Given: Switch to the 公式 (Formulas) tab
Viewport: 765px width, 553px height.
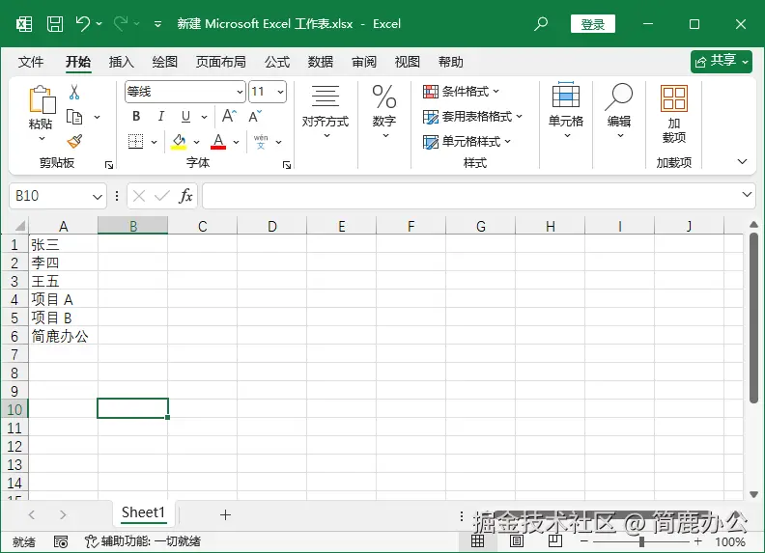Looking at the screenshot, I should (277, 62).
